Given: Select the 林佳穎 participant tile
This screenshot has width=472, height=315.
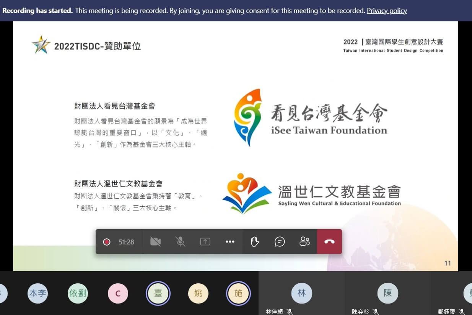Looking at the screenshot, I should (x=301, y=293).
